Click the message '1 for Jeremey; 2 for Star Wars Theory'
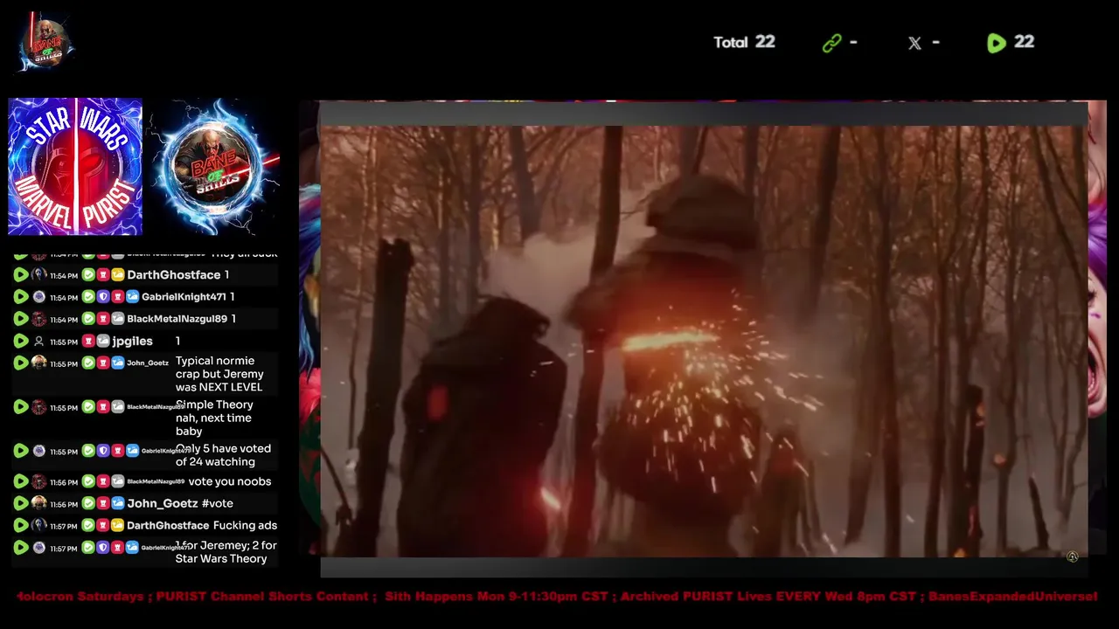The image size is (1119, 629). [226, 552]
